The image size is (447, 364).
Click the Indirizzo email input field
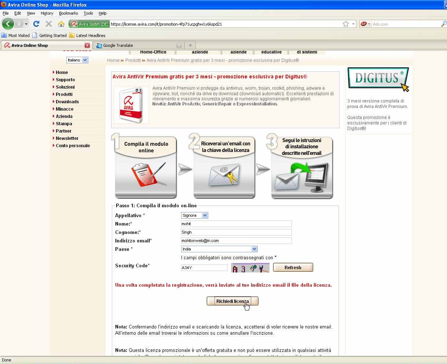pos(237,241)
